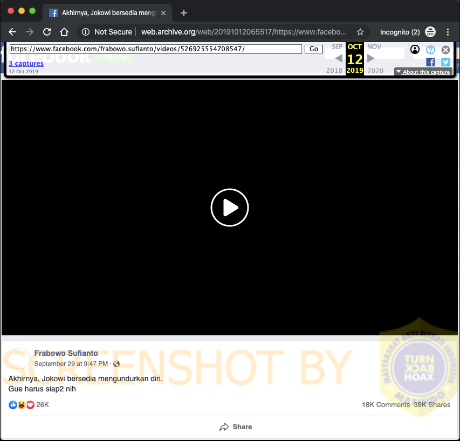Open 18K Comments
This screenshot has height=441, width=460.
pyautogui.click(x=386, y=405)
